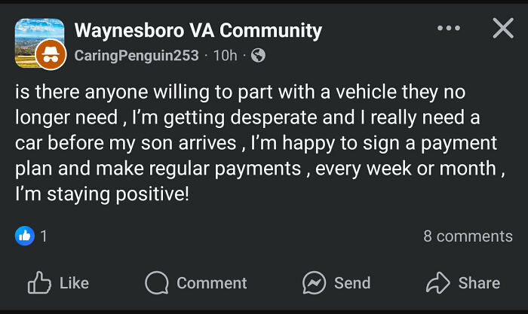Click the 10h post timestamp
The height and width of the screenshot is (314, 528).
coord(226,55)
